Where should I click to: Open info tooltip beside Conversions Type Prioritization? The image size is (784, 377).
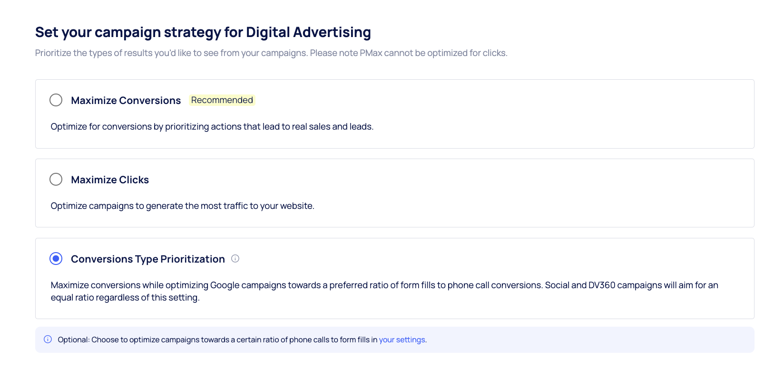(x=235, y=259)
